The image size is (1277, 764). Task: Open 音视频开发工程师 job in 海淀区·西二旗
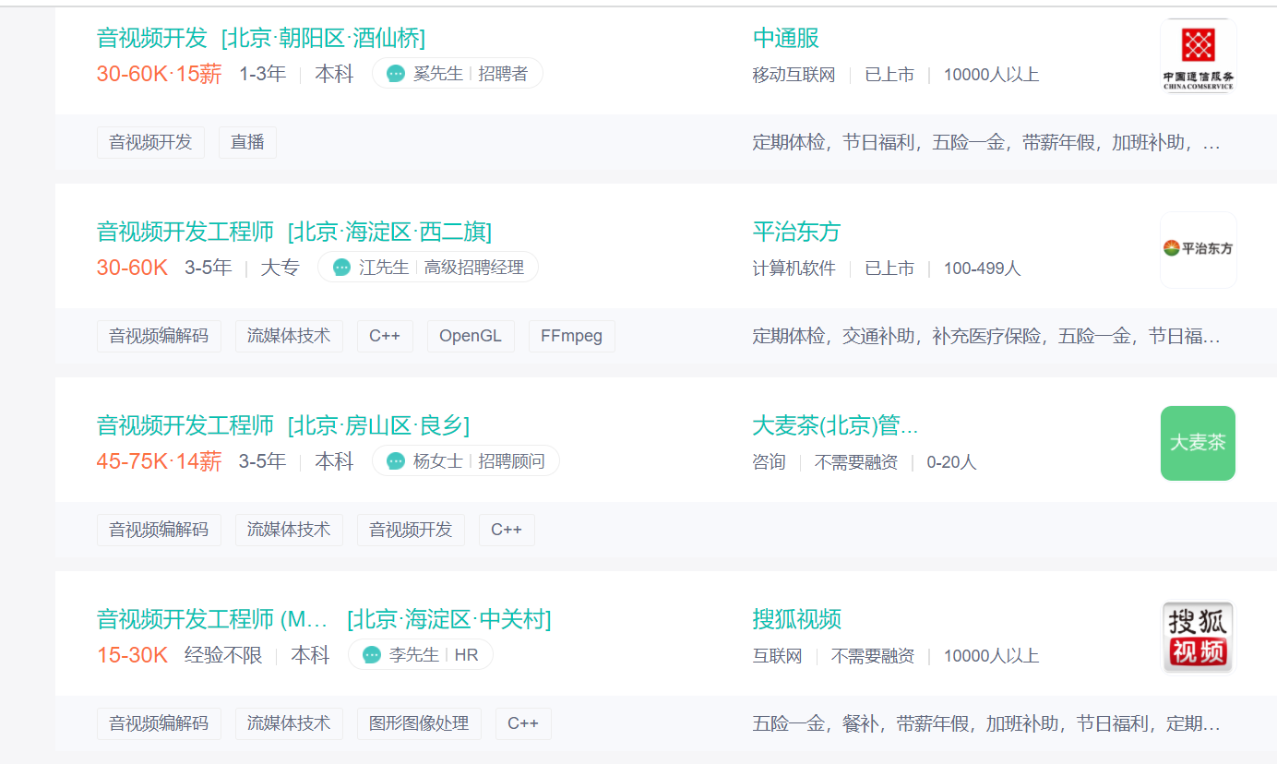(x=294, y=232)
